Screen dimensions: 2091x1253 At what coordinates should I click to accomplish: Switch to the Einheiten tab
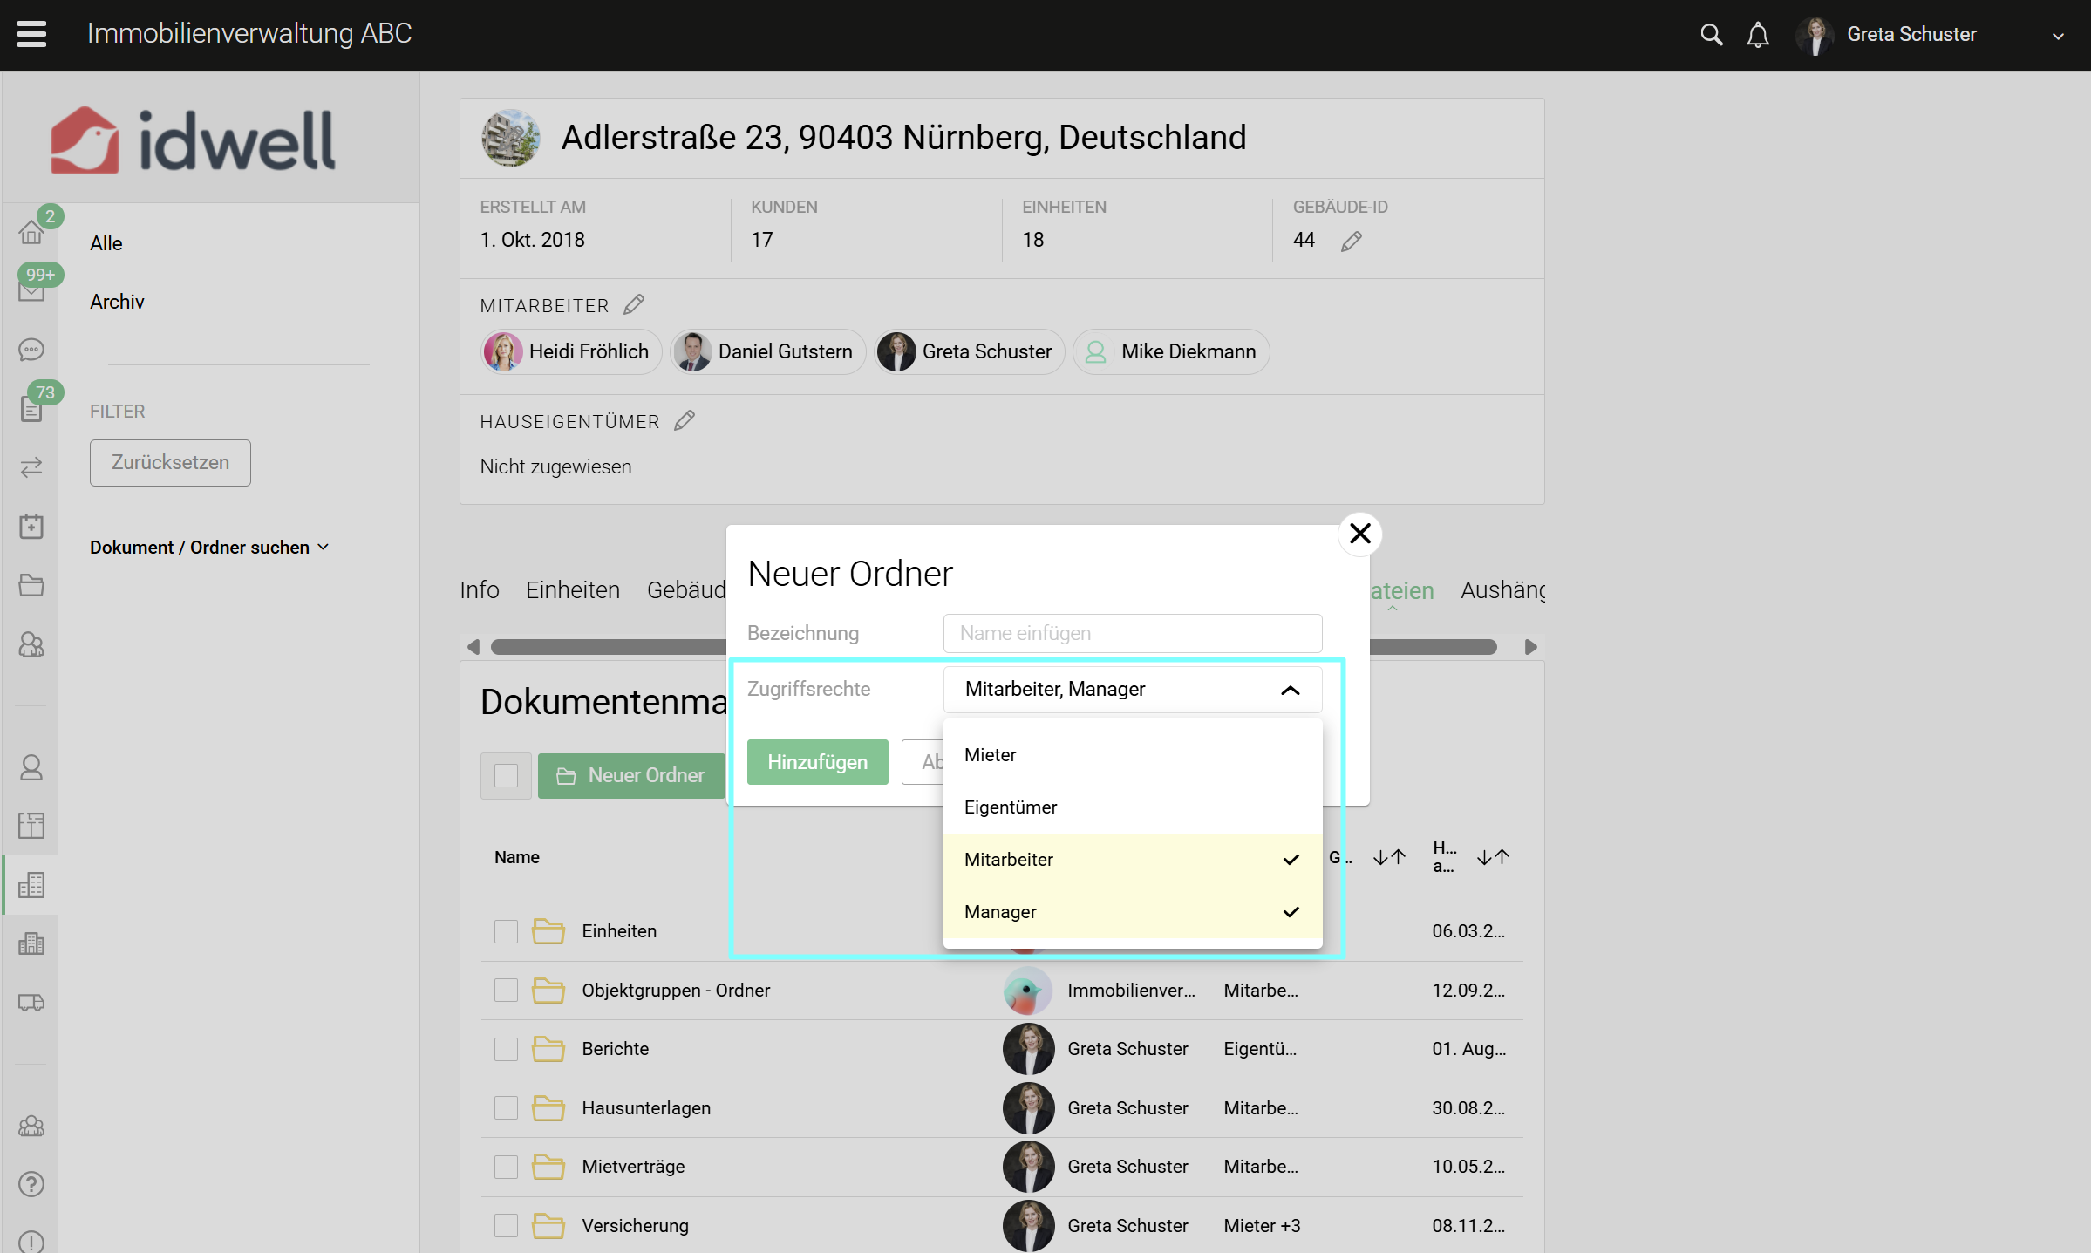click(572, 590)
